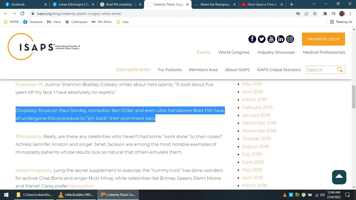Go back to the previous page
The width and height of the screenshot is (356, 200).
(x=6, y=14)
